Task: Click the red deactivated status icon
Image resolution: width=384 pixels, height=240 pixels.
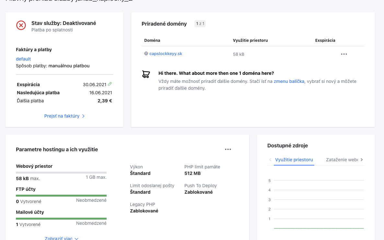Action: click(21, 25)
